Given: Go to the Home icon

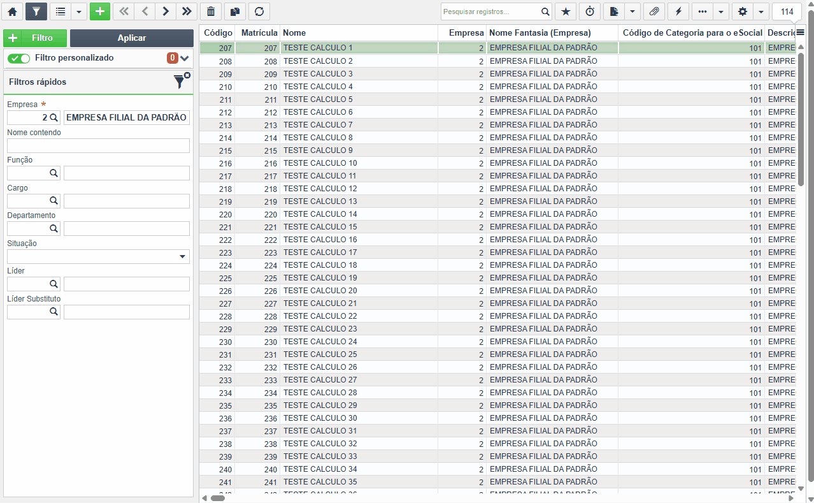Looking at the screenshot, I should click(12, 11).
